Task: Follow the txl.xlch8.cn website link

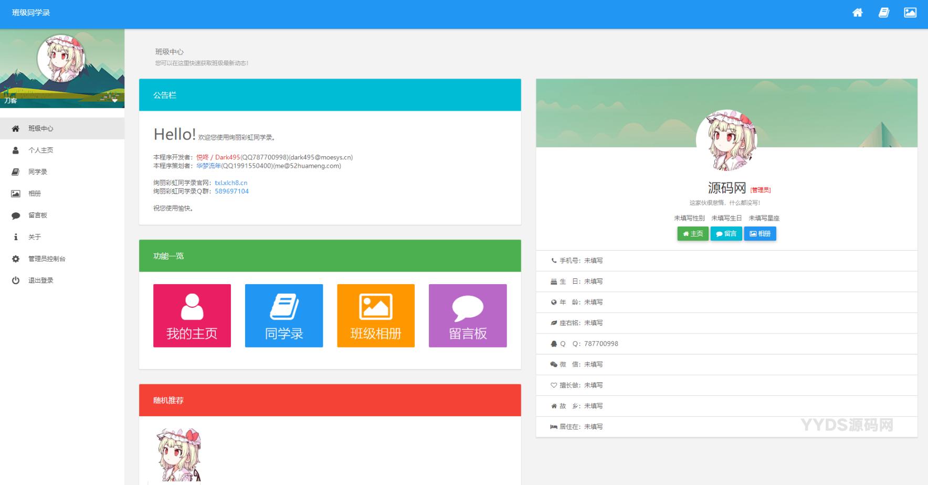Action: click(x=231, y=183)
